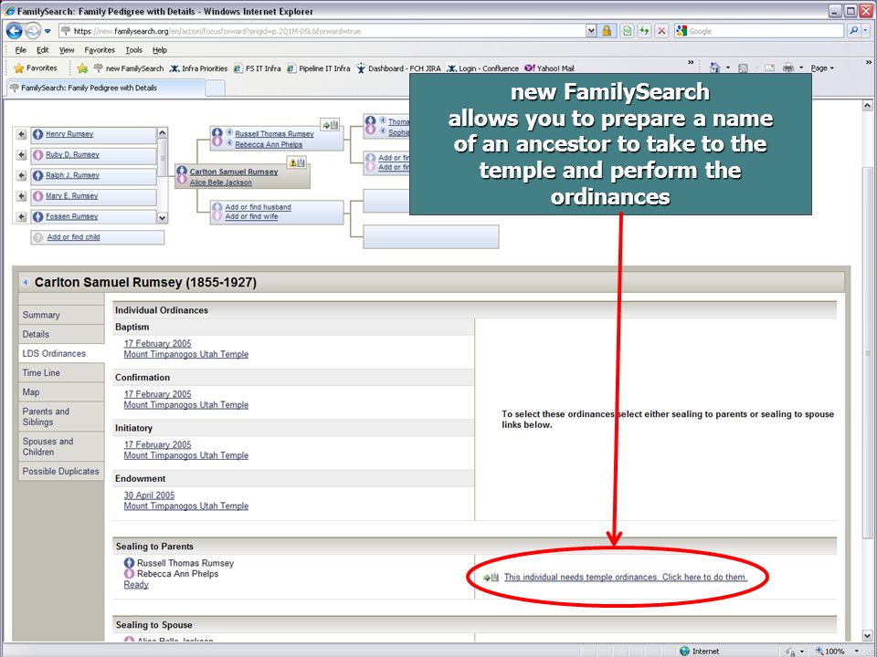Click arrow button beside Fossen Rumsey
The image size is (877, 657).
tap(21, 217)
